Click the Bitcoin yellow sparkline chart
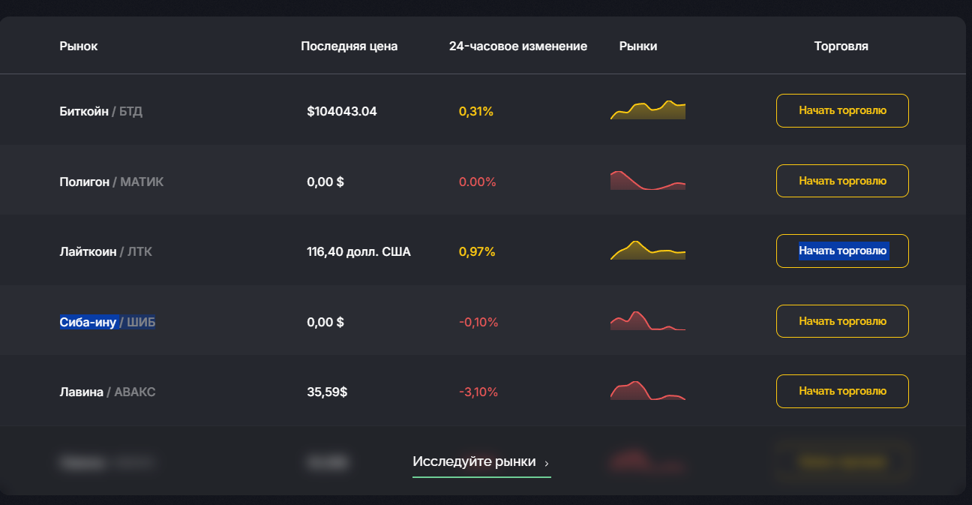 tap(648, 110)
